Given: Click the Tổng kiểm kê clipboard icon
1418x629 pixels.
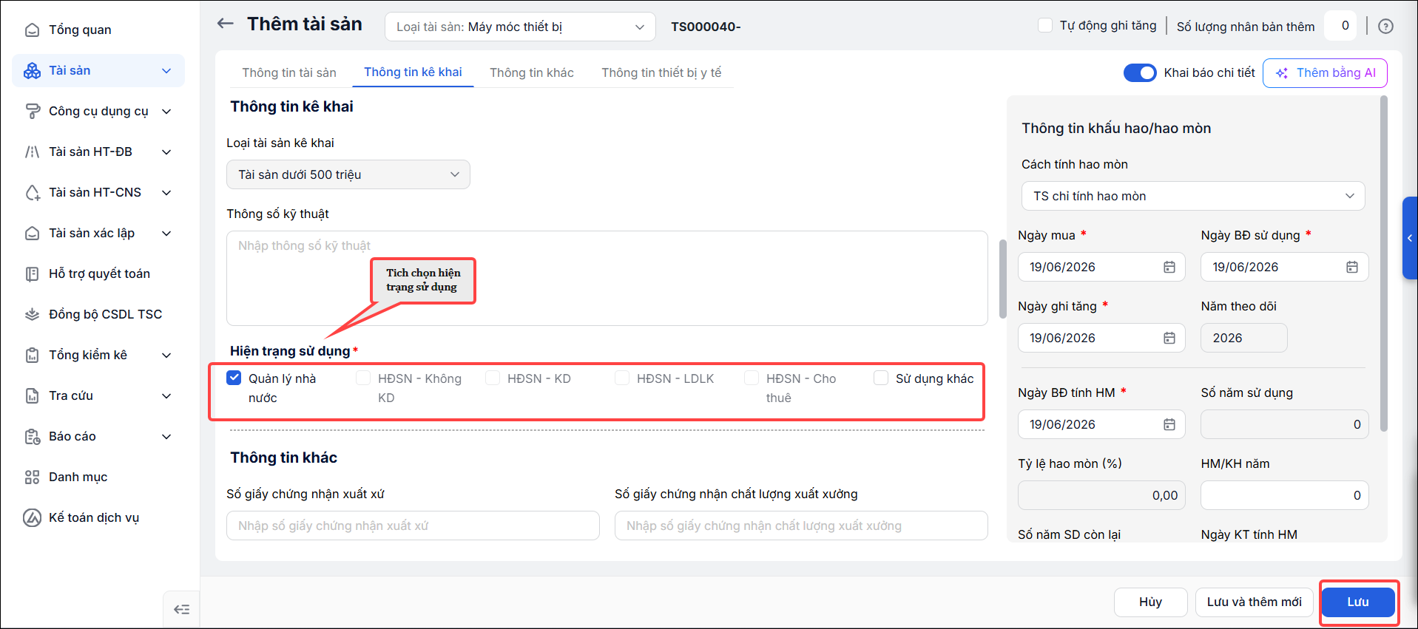Looking at the screenshot, I should [x=33, y=355].
